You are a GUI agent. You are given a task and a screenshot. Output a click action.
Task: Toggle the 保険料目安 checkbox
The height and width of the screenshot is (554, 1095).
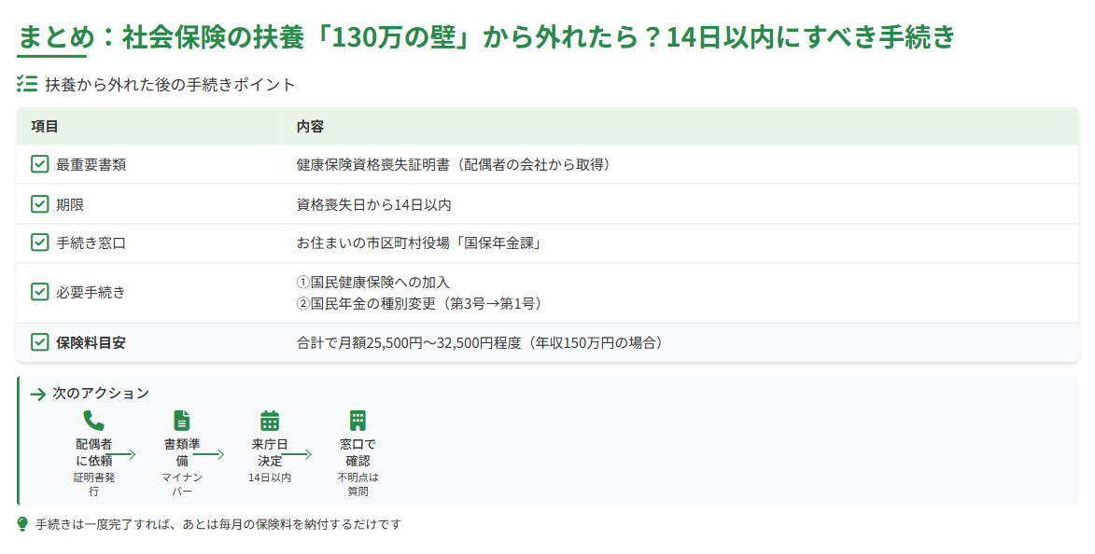(x=40, y=342)
